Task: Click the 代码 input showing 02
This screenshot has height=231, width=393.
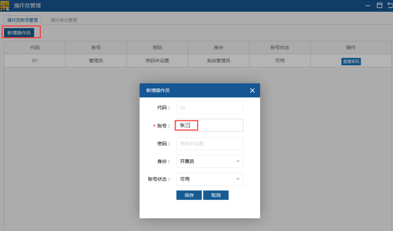Action: 210,107
